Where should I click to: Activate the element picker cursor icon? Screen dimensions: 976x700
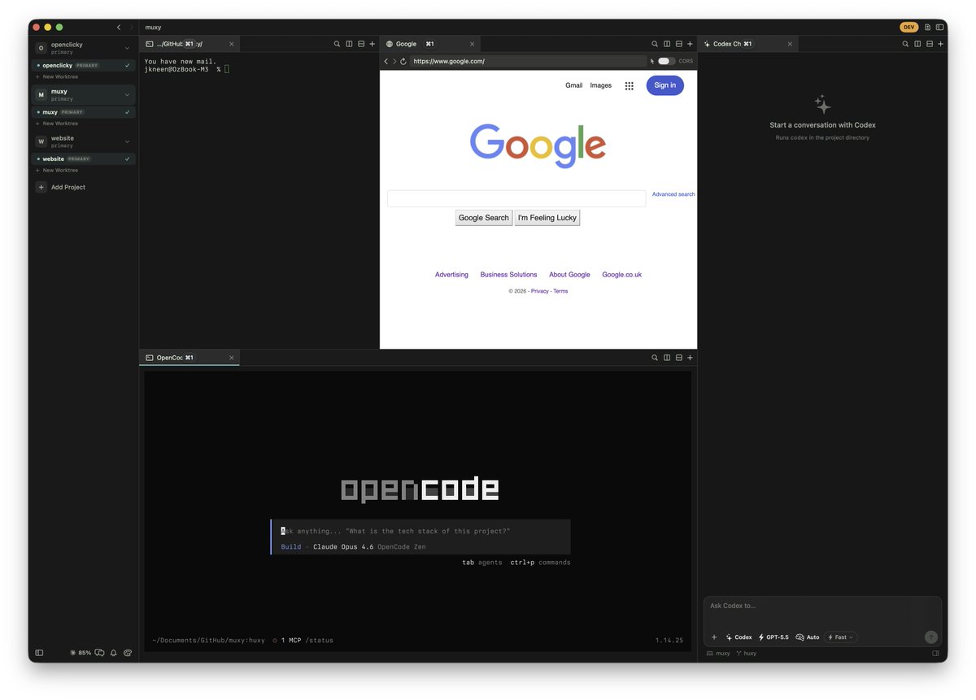[x=652, y=61]
